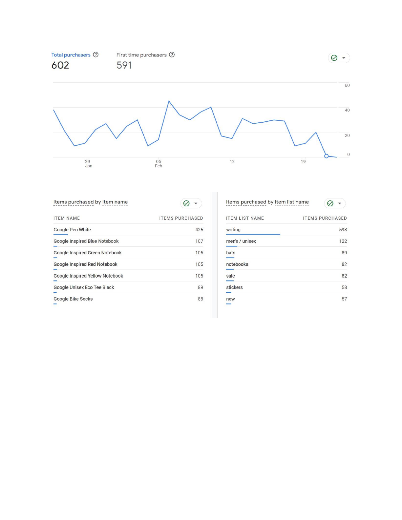Click the Google Inspired Green Notebook row
This screenshot has height=520, width=402.
coord(128,253)
